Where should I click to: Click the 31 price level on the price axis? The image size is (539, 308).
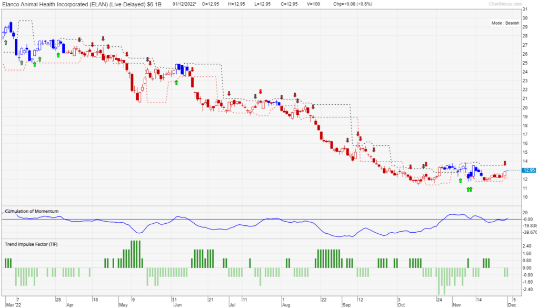tap(525, 9)
